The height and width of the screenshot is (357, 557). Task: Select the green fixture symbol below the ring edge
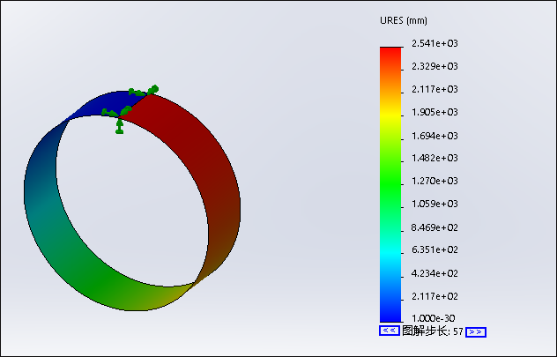(x=120, y=126)
